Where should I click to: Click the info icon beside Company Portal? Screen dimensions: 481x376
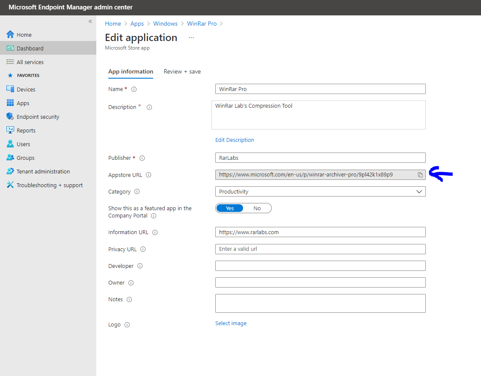point(154,216)
